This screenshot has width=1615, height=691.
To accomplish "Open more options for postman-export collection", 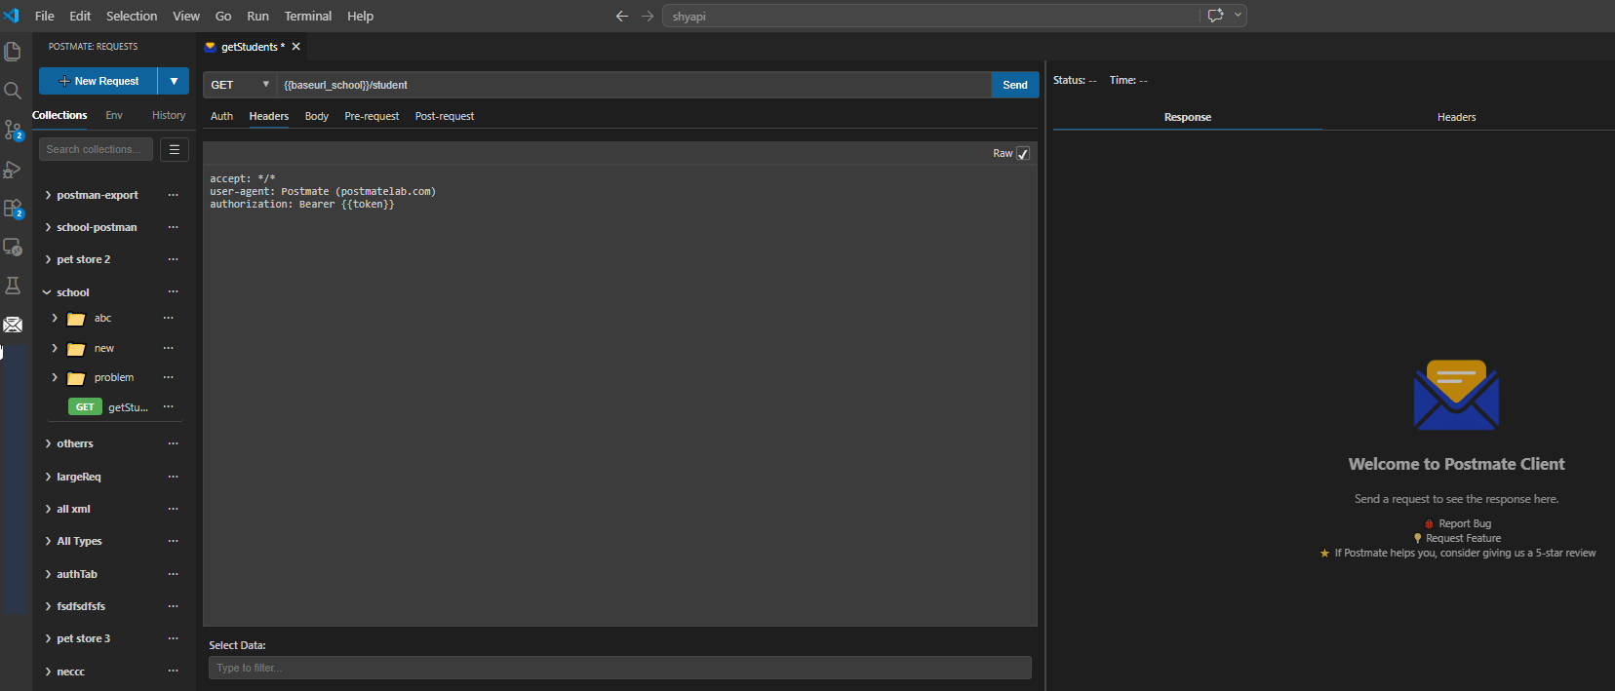I will [173, 195].
